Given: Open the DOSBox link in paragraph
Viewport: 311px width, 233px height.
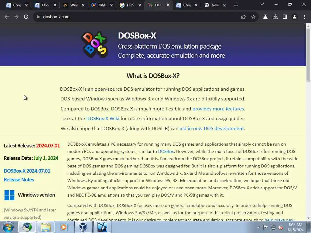Looking at the screenshot, I should pyautogui.click(x=166, y=151).
